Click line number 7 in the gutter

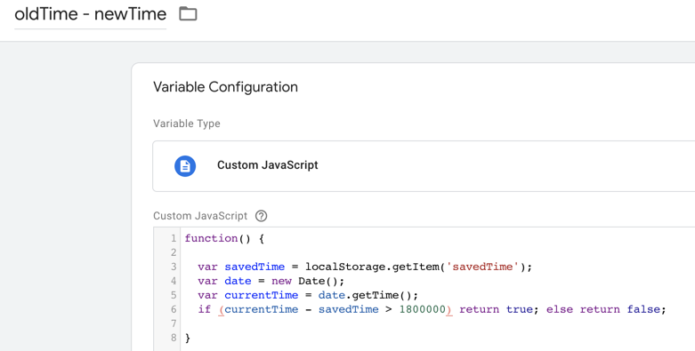(x=174, y=323)
